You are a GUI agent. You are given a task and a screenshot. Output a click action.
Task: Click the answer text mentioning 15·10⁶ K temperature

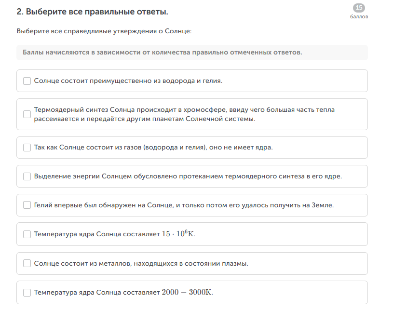click(x=115, y=234)
